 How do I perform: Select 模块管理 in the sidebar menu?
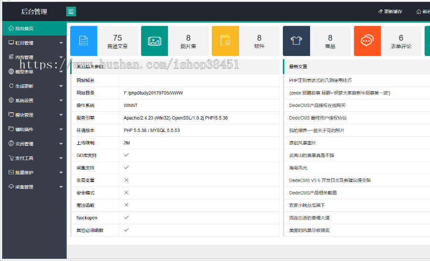coord(24,115)
